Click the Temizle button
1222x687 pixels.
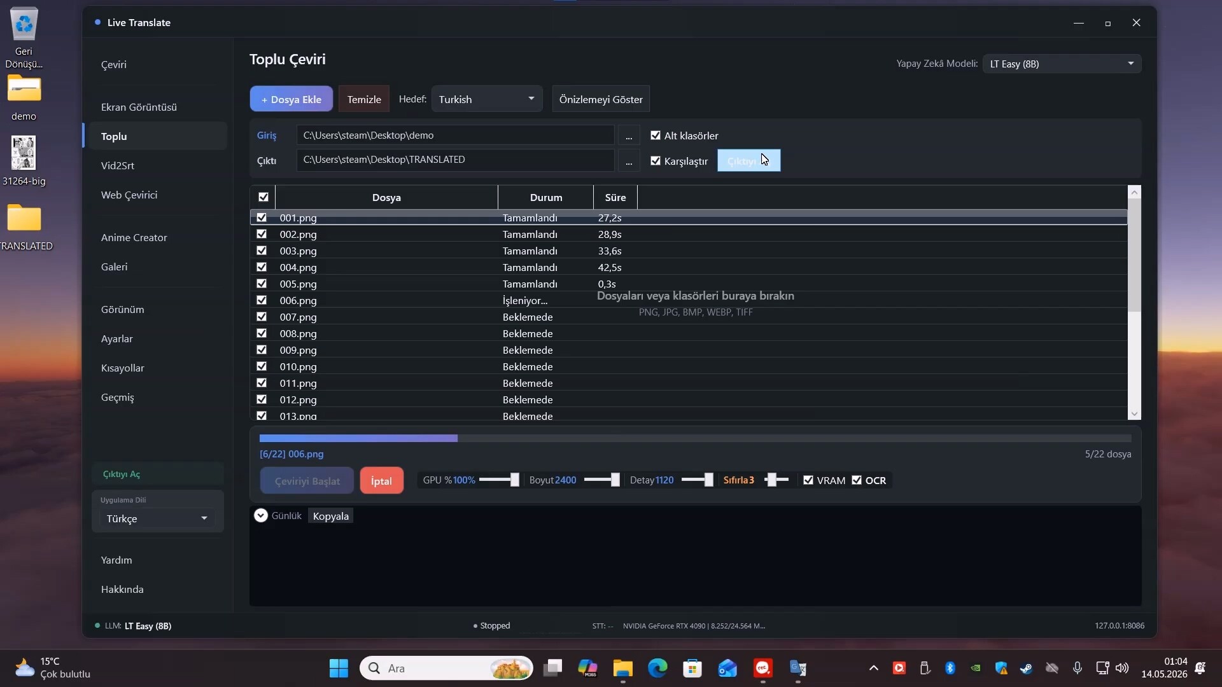(x=364, y=99)
